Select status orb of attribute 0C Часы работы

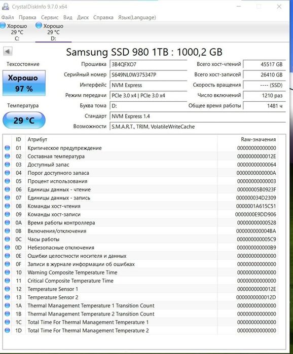coord(7,239)
